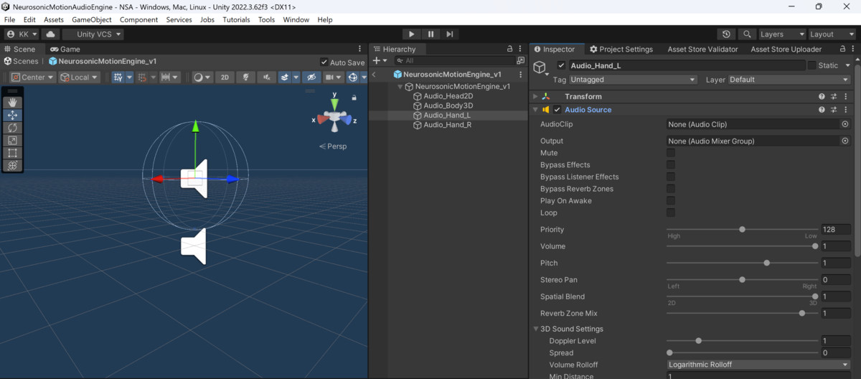Select the Hand (view) tool
The width and height of the screenshot is (861, 379).
(12, 103)
